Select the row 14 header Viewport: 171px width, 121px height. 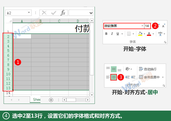click(8, 92)
